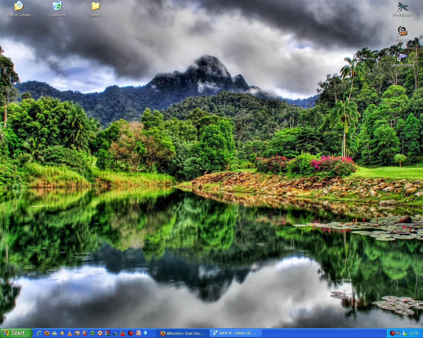This screenshot has height=338, width=423.
Task: Launch the green circle app in quick launch
Action: click(x=93, y=333)
